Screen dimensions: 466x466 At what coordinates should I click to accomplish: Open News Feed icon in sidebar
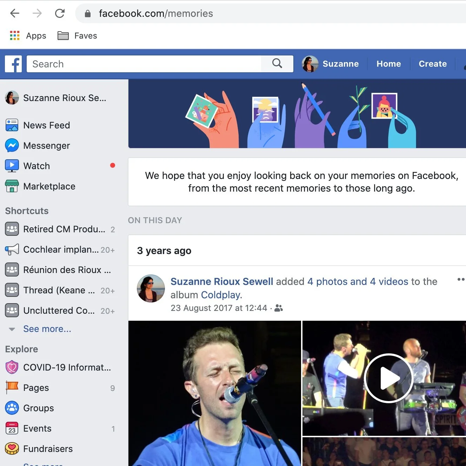coord(12,125)
